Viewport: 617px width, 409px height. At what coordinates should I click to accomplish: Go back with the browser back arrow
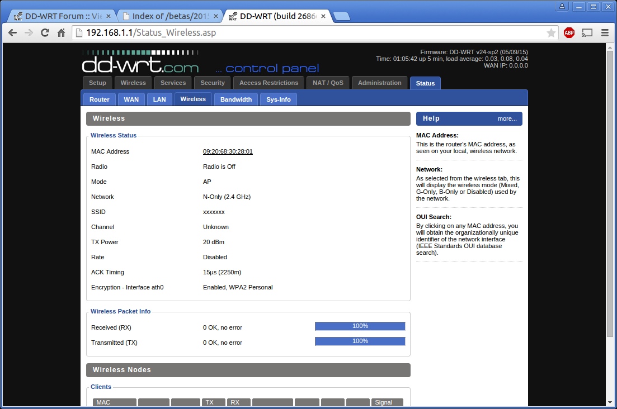pyautogui.click(x=13, y=32)
